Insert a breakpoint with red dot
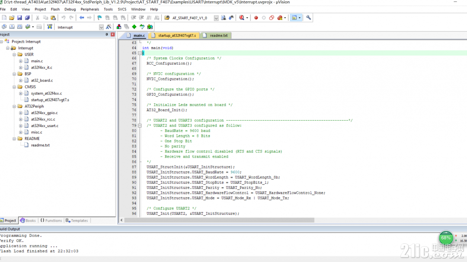This screenshot has width=467, height=262. coord(256,18)
